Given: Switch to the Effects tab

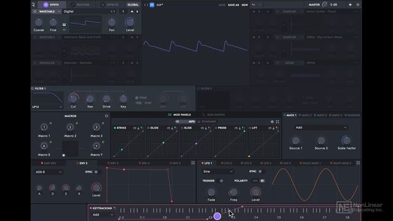Looking at the screenshot, I should 110,4.
